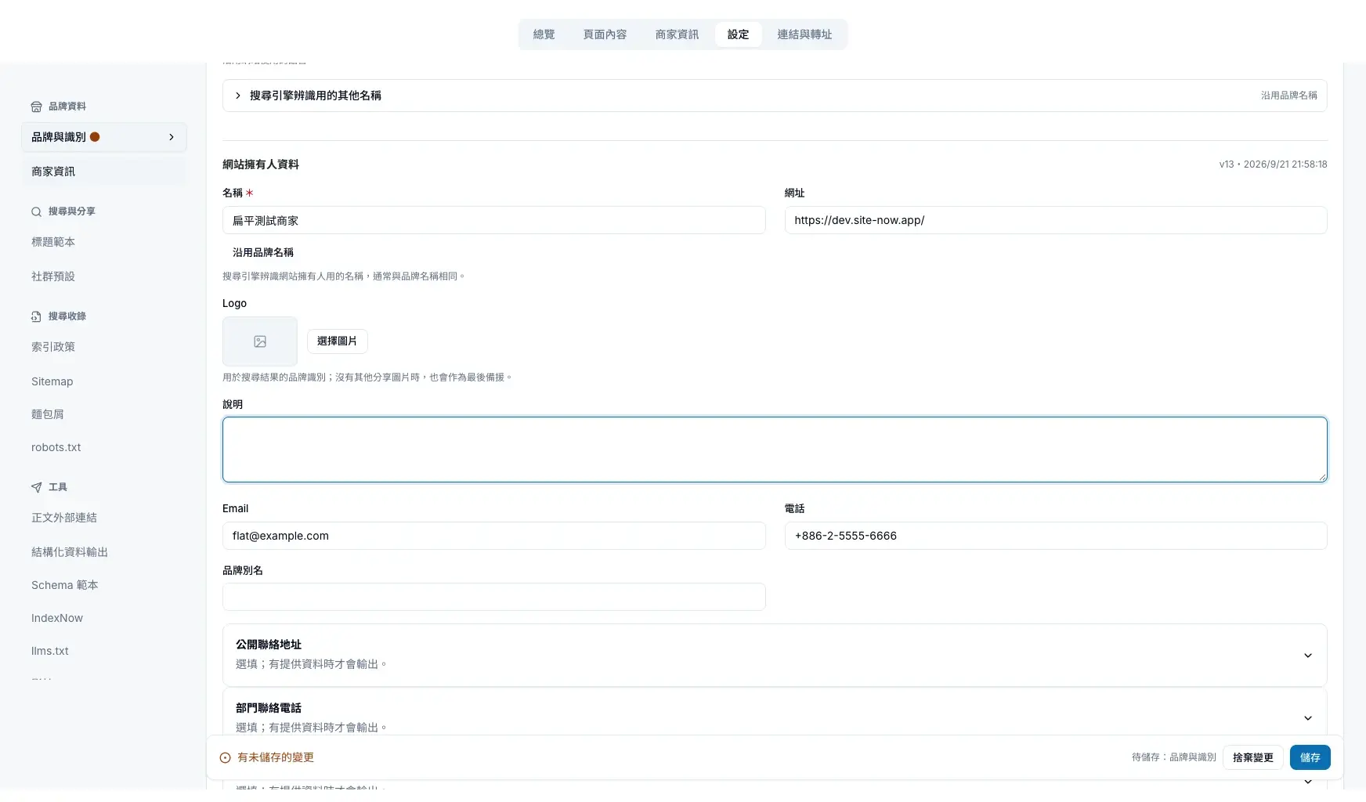Click the 搜尋與分享 magnifier icon
The height and width of the screenshot is (802, 1366).
coord(36,211)
